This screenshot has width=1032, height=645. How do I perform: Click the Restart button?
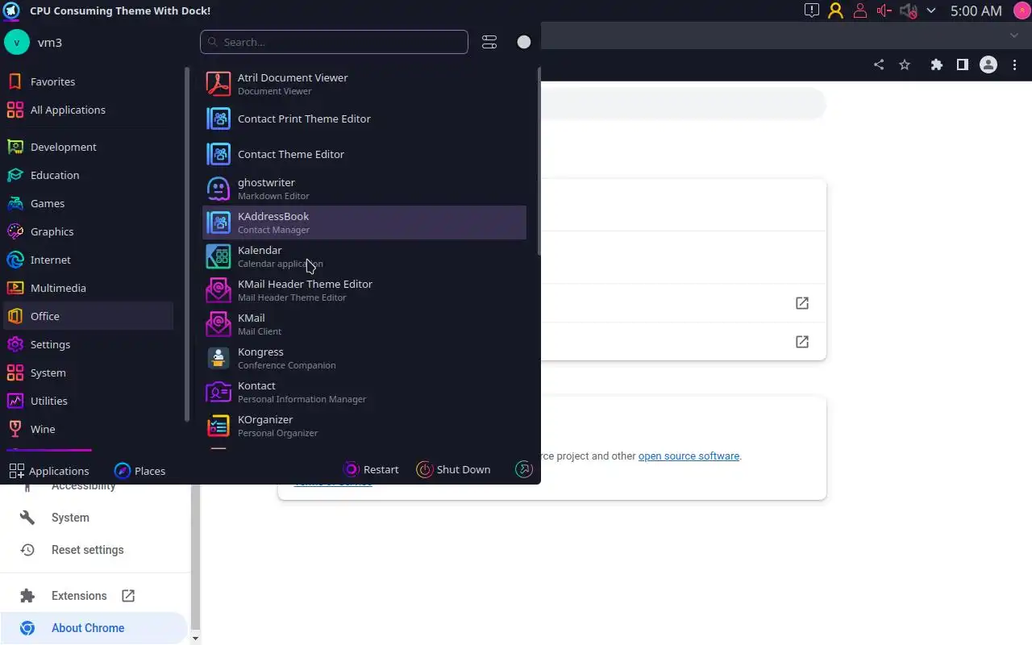pyautogui.click(x=372, y=469)
